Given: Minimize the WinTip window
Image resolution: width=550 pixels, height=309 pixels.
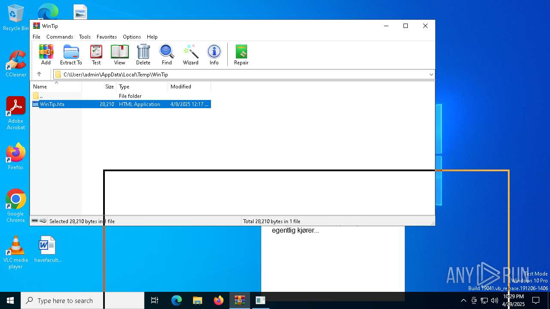Looking at the screenshot, I should 386,26.
